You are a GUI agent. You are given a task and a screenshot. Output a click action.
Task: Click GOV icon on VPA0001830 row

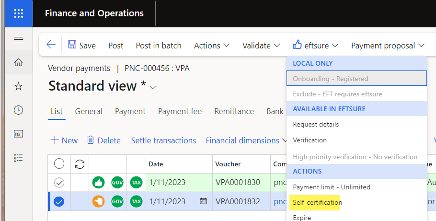(x=117, y=183)
